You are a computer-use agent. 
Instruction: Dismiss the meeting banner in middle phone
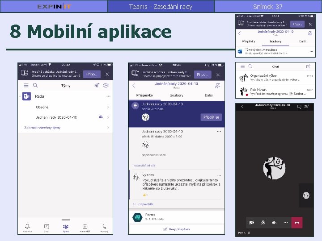coord(218,75)
